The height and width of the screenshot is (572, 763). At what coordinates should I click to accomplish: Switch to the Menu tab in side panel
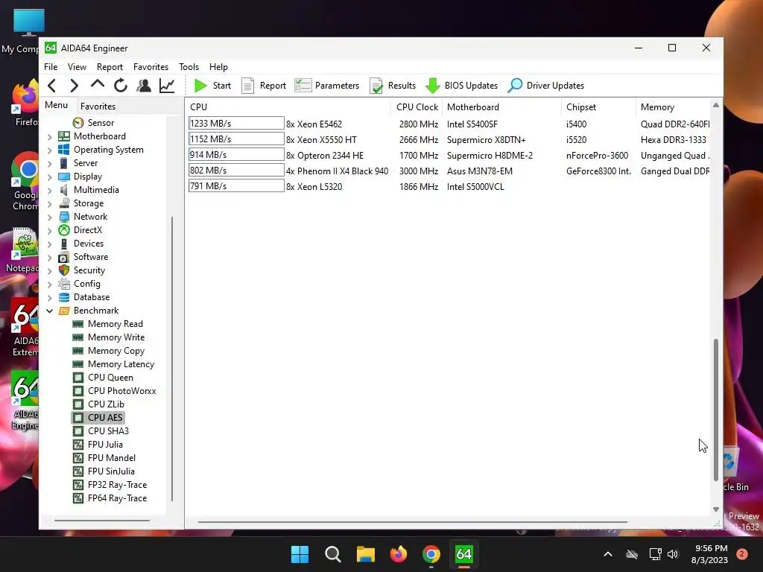(57, 105)
